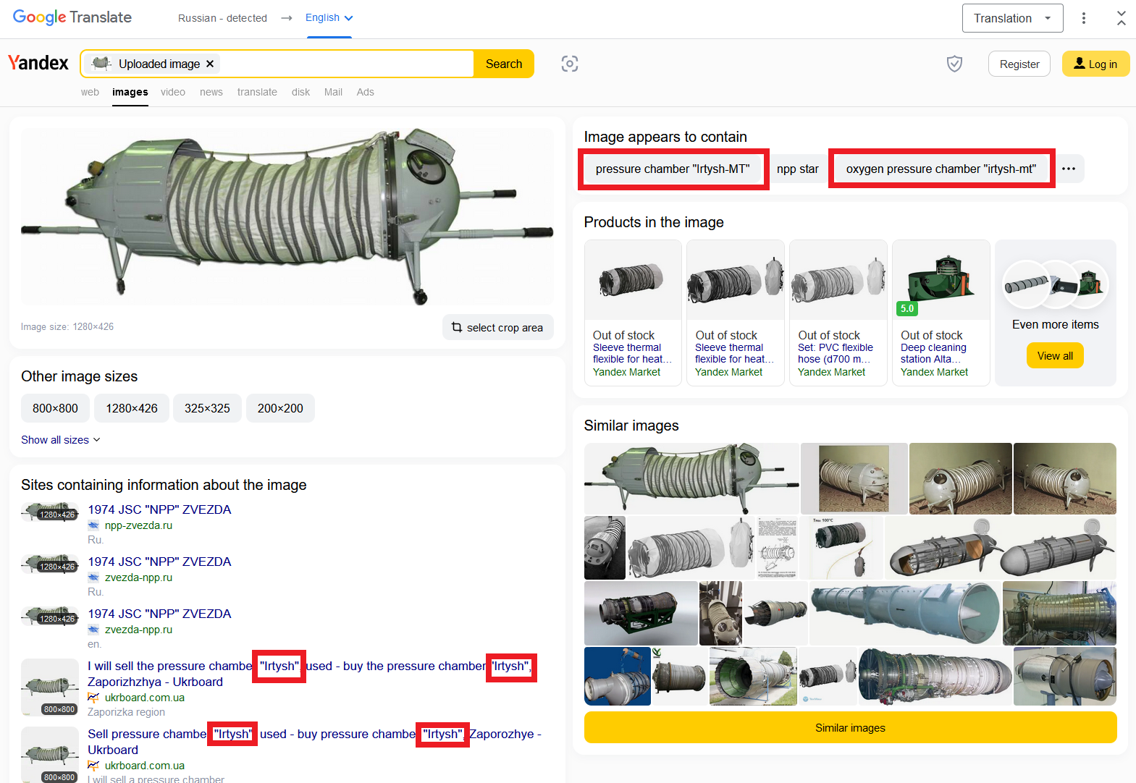Click the first ukrboard.com.ua favicon
The width and height of the screenshot is (1136, 783).
coord(93,698)
